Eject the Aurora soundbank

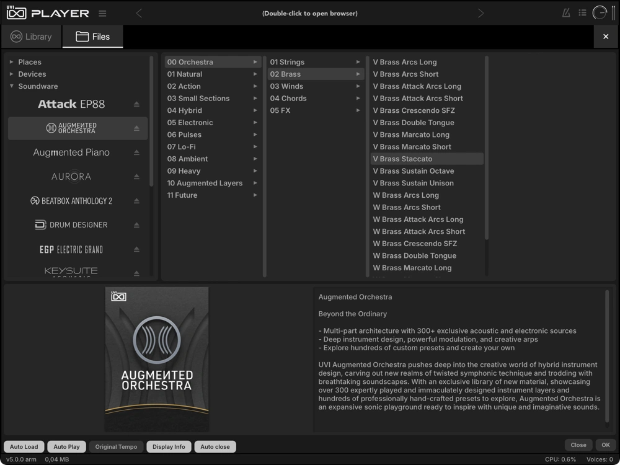136,176
